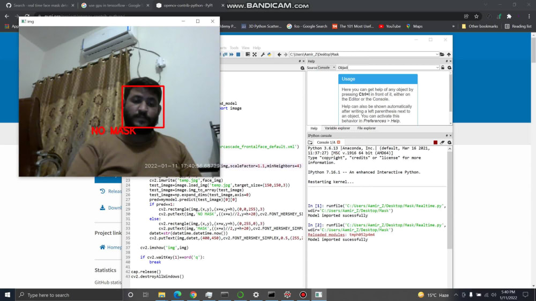
Task: Show hidden bookmarks chevron in Chrome
Action: (x=453, y=26)
